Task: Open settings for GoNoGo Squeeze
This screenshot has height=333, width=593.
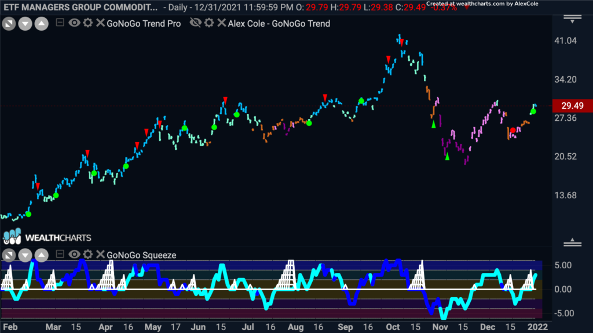Action: point(88,254)
